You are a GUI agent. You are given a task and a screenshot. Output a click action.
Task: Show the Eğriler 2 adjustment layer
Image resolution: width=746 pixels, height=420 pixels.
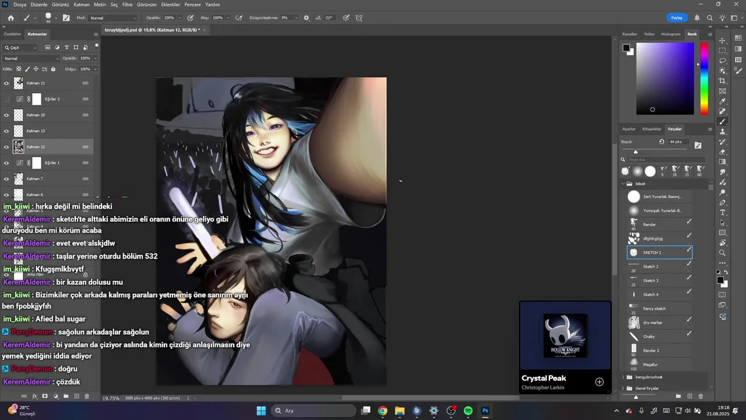pyautogui.click(x=6, y=99)
